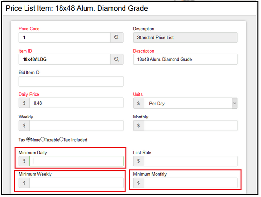Focus the Item ID text field
The image size is (261, 197).
pyautogui.click(x=64, y=59)
